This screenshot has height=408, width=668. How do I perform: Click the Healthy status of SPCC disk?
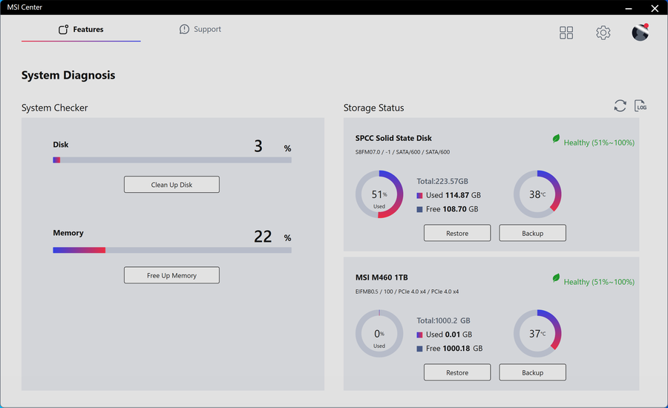599,142
